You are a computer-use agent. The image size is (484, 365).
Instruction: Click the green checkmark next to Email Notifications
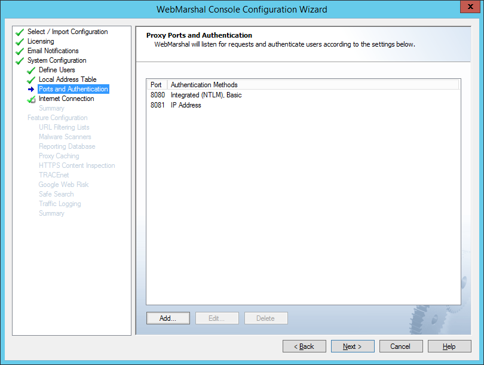point(20,51)
